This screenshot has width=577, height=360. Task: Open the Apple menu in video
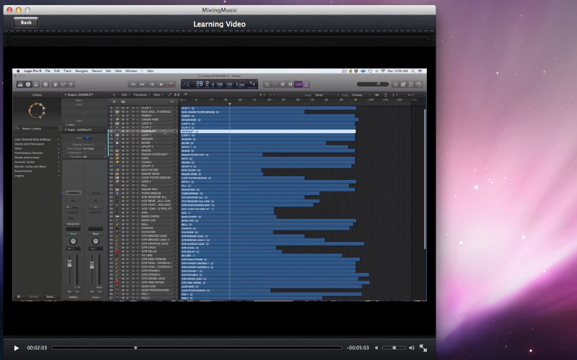[17, 71]
